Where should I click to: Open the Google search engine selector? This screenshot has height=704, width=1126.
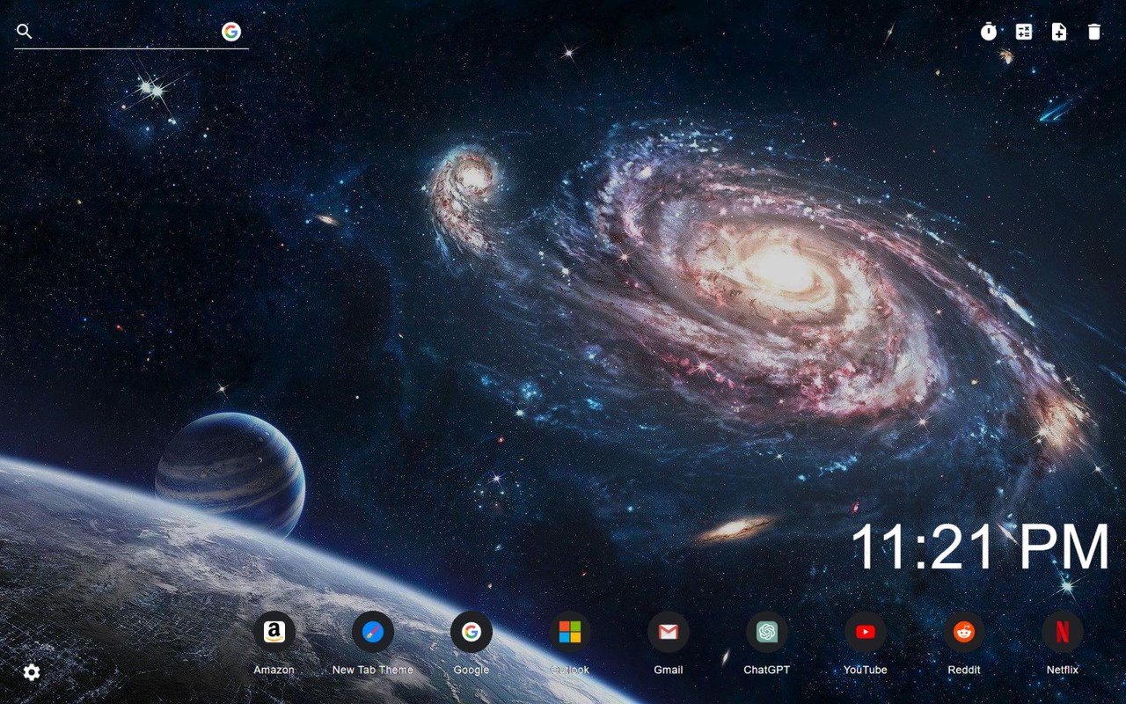(x=231, y=32)
